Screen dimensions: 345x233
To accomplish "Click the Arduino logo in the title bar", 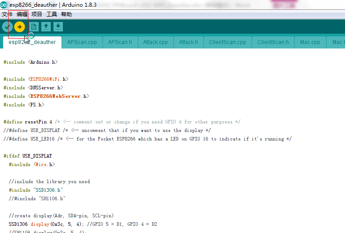I will click(x=4, y=4).
